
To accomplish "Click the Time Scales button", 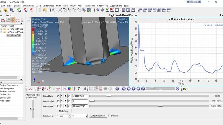I will [216, 101].
